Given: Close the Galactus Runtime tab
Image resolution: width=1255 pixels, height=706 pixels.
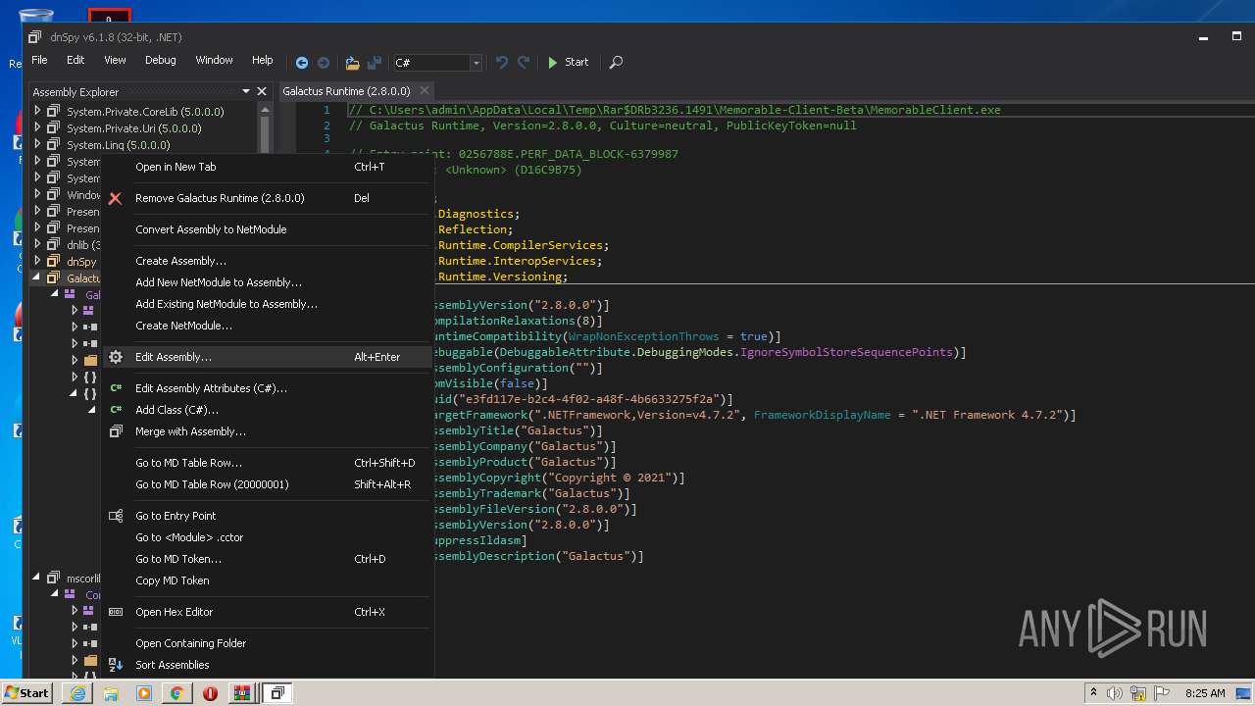Looking at the screenshot, I should tap(426, 91).
